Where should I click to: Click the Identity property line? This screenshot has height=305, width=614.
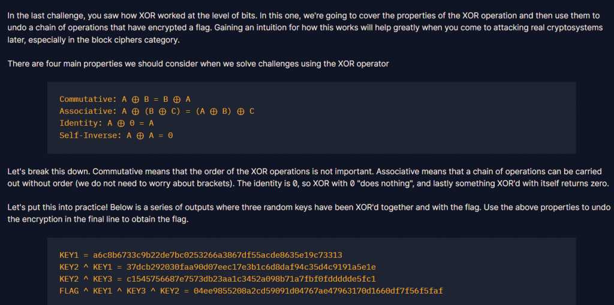[107, 123]
